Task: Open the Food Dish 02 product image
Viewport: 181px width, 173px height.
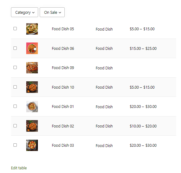Action: (32, 126)
